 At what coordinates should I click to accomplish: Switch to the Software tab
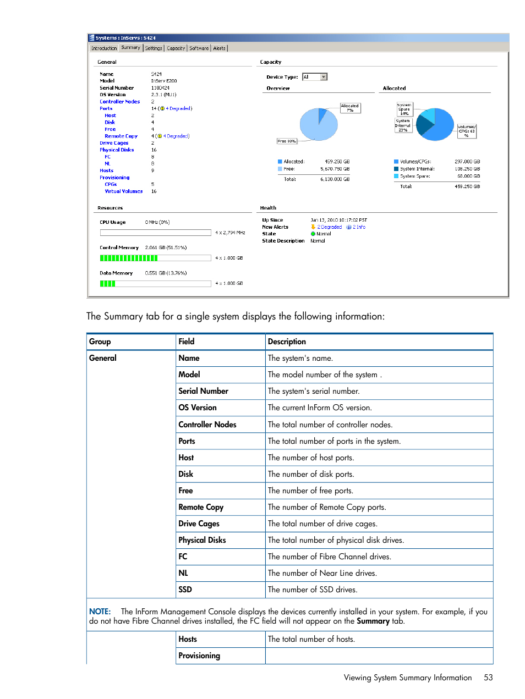199,48
